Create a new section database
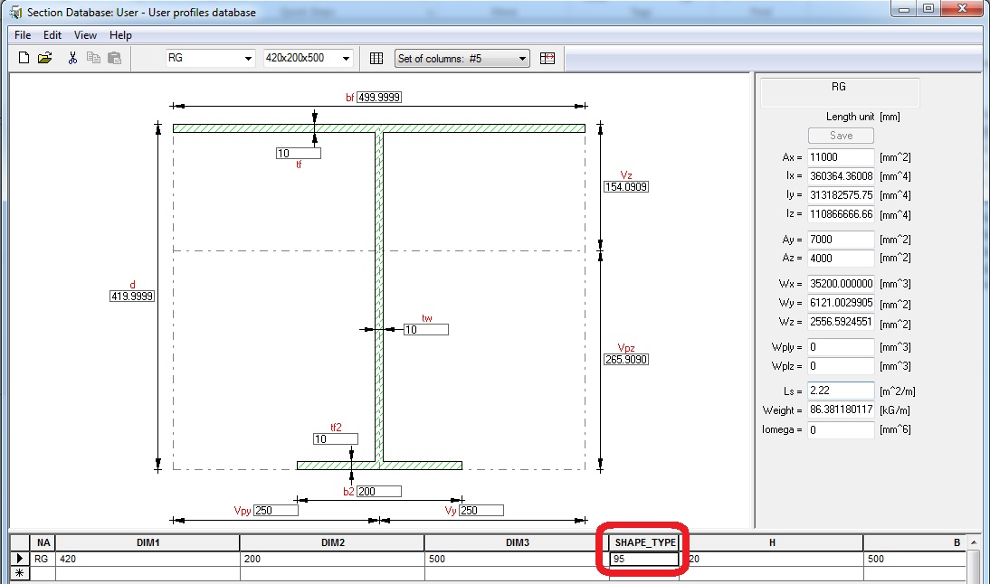 [22, 57]
